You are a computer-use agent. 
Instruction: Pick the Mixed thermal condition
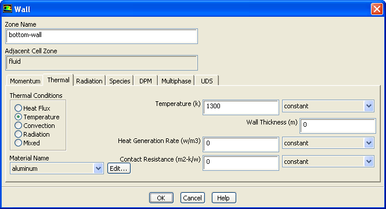point(27,143)
